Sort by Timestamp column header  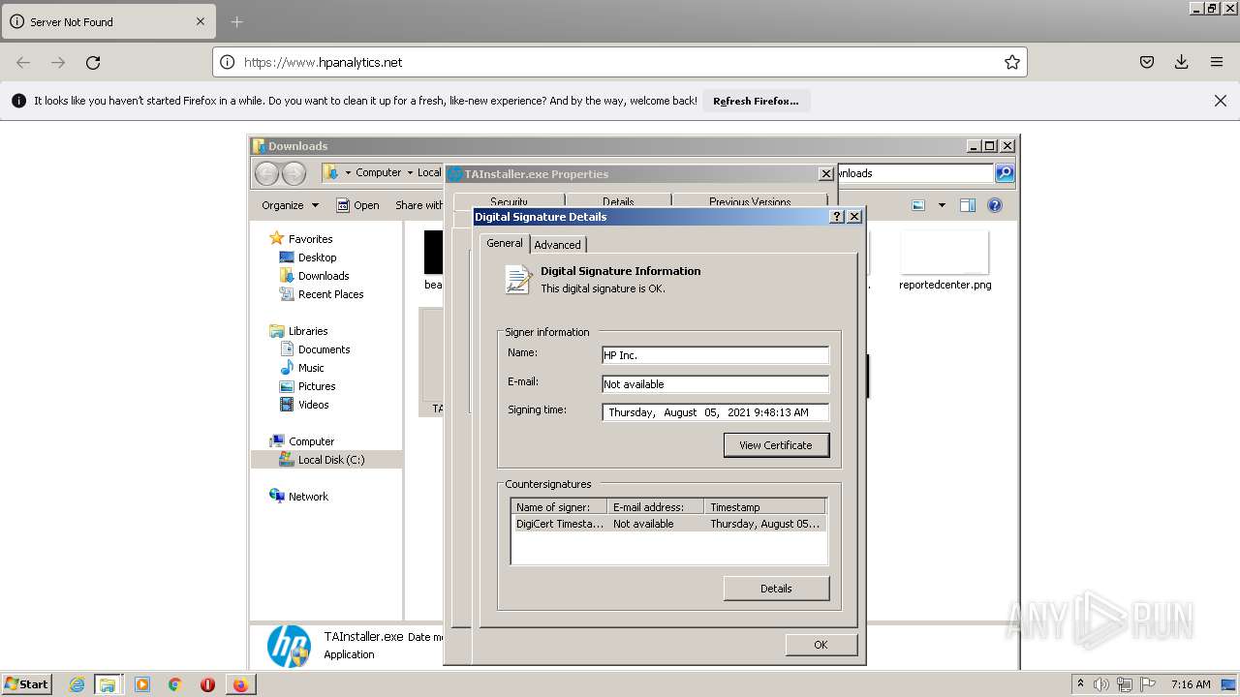pyautogui.click(x=764, y=507)
